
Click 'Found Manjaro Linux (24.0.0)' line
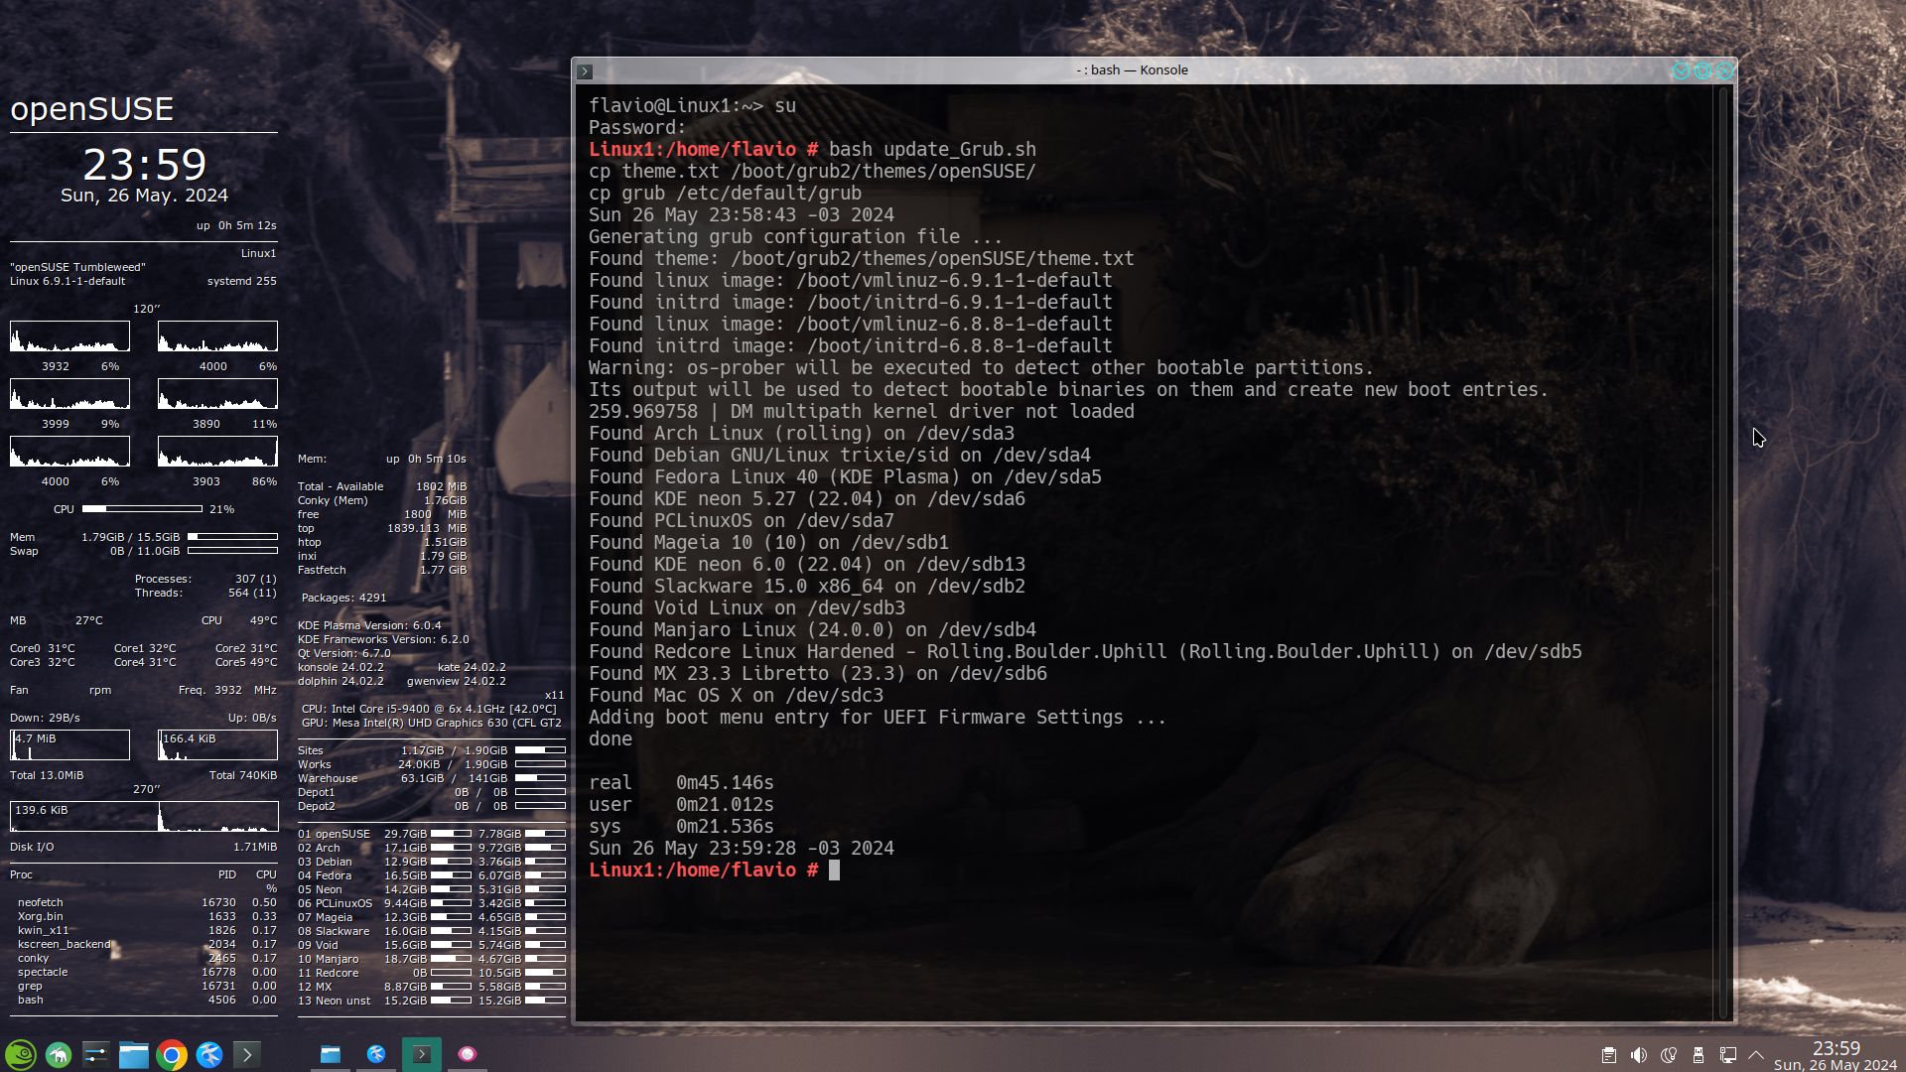pos(812,630)
